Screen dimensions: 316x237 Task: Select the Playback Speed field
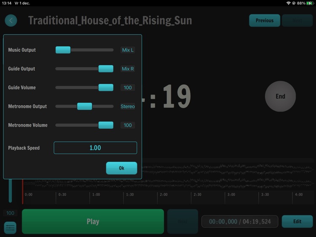[x=95, y=148]
